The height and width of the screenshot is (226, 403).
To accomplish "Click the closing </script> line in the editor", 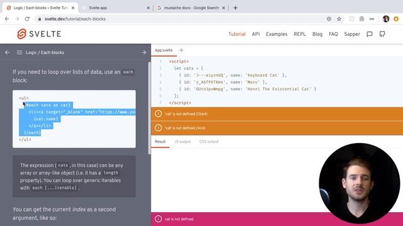I will coord(180,103).
